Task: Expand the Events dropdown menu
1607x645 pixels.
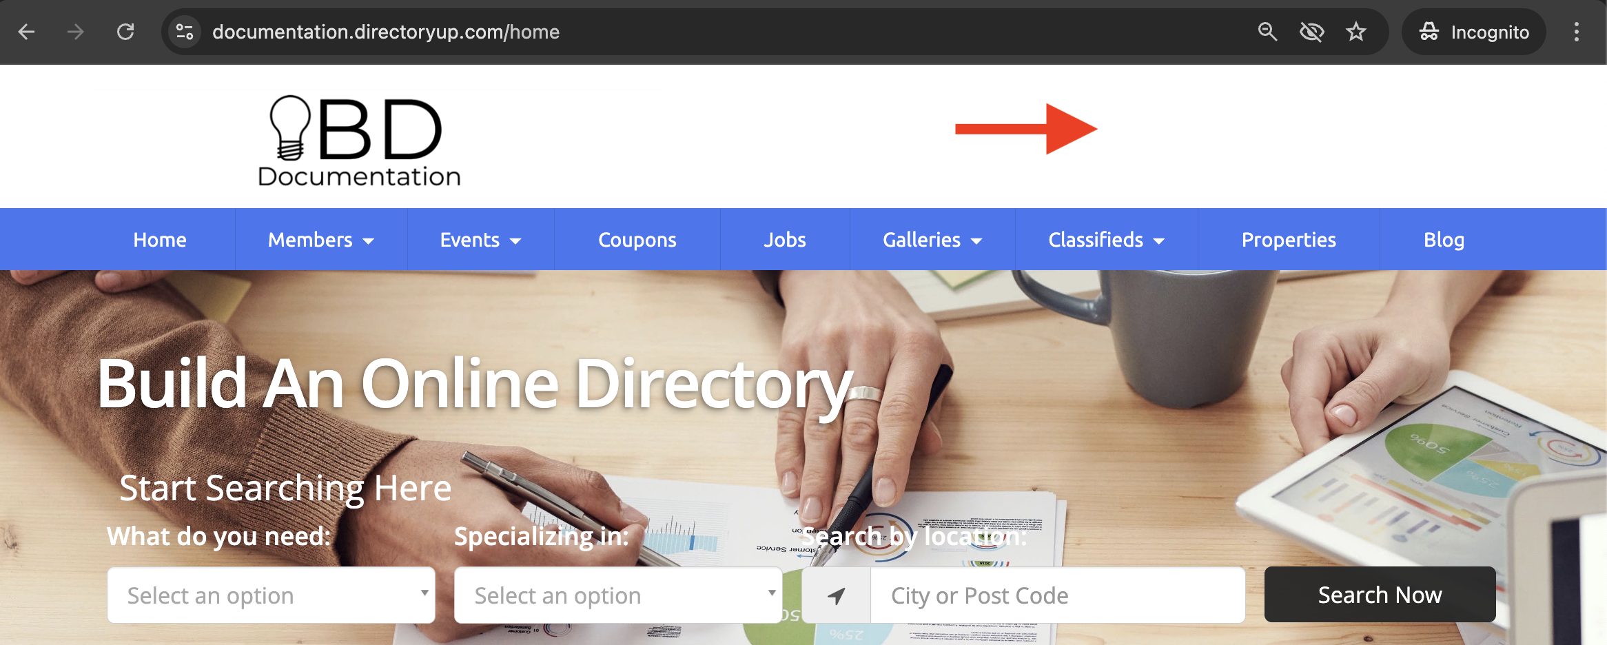Action: (x=481, y=240)
